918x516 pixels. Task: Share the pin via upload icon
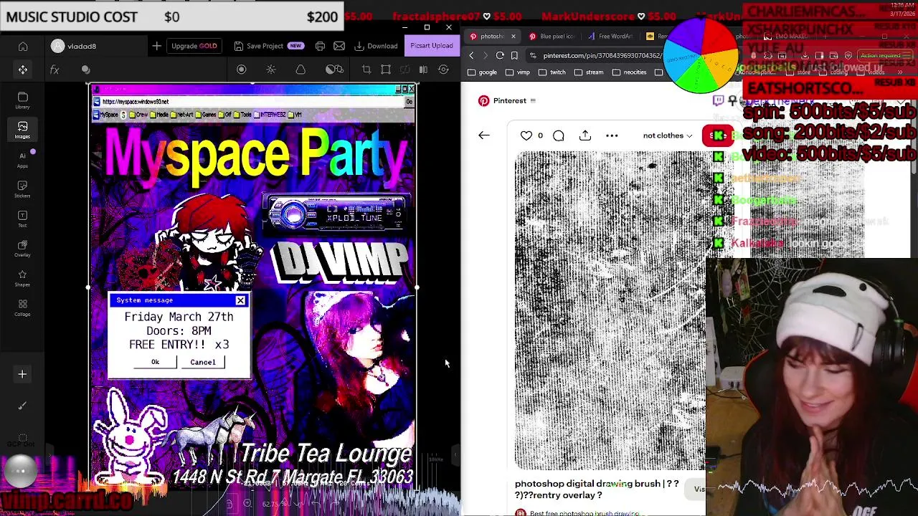585,135
